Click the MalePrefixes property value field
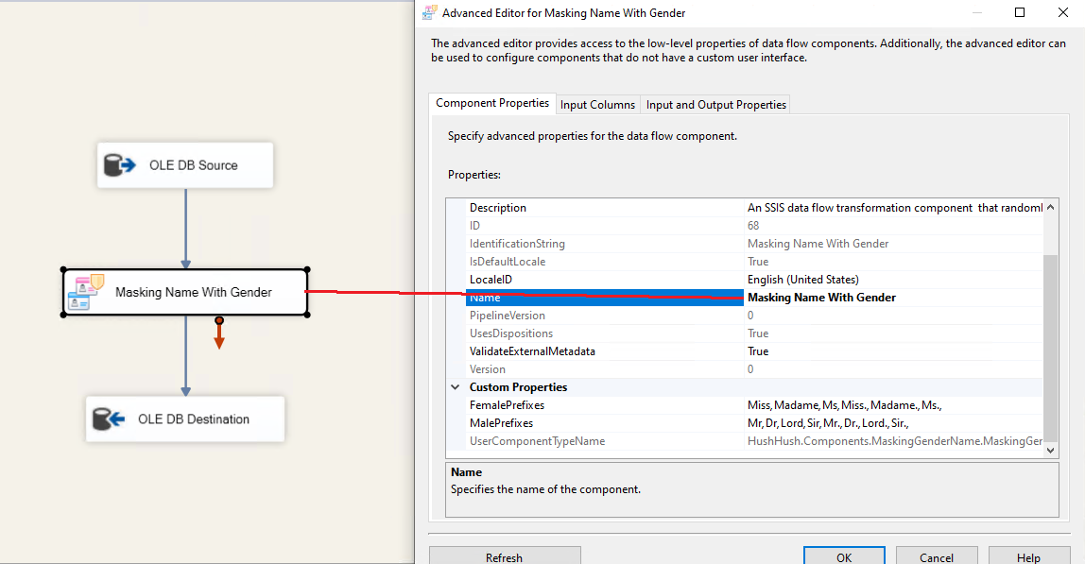This screenshot has width=1085, height=564. click(893, 423)
